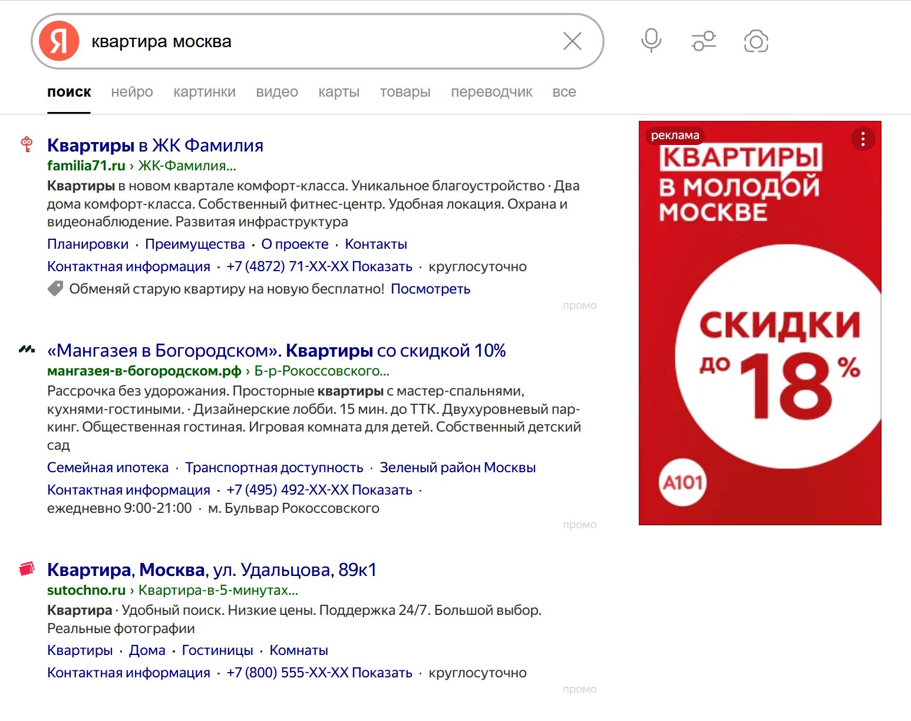911x721 pixels.
Task: Click the Мангазея site favicon
Action: pyautogui.click(x=27, y=350)
